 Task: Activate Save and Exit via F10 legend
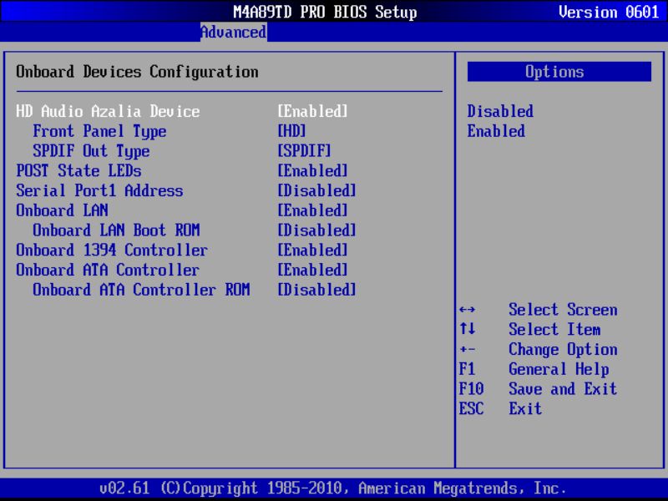tap(562, 389)
